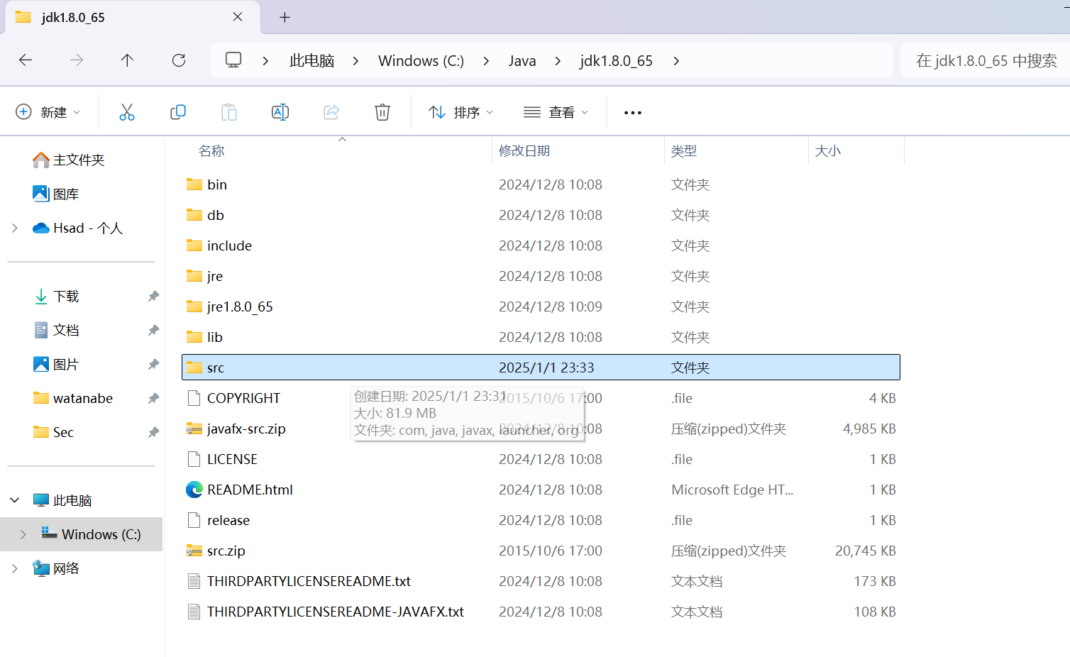Expand the Windows (C:) tree node
1070x657 pixels.
[x=23, y=534]
